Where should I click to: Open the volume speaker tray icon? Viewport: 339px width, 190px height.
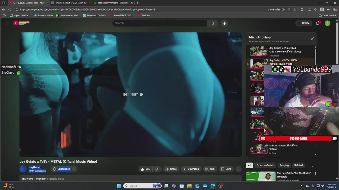tap(323, 186)
